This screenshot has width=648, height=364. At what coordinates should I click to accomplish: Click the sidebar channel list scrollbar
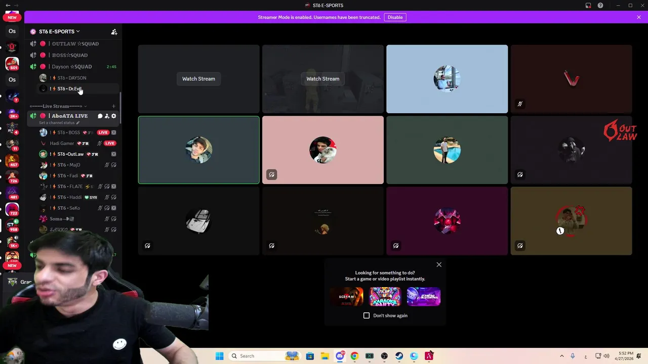[x=120, y=109]
